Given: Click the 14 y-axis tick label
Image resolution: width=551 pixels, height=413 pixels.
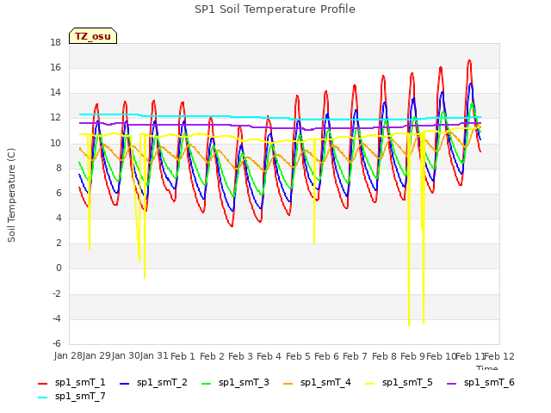Looking at the screenshot, I should click(55, 93).
